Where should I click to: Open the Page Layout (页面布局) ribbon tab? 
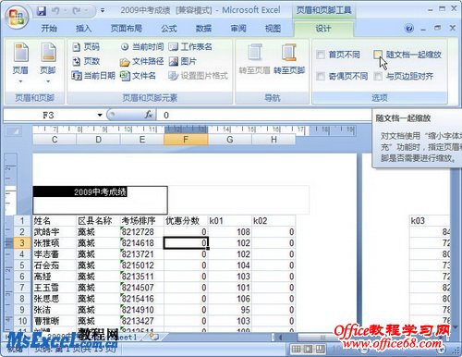[x=127, y=29]
